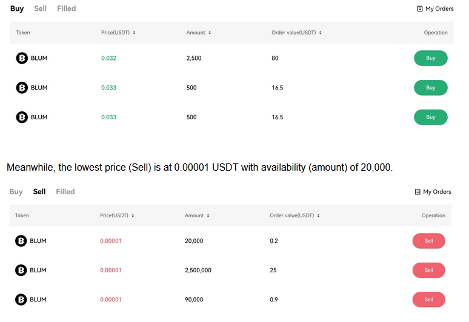Sell into the 2,500,000 BLUM order
Screen dimensions: 469x322
(428, 270)
